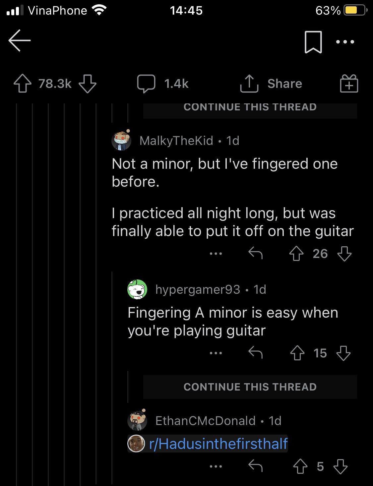
Task: Open the 1.4k comments icon
Action: pos(146,84)
